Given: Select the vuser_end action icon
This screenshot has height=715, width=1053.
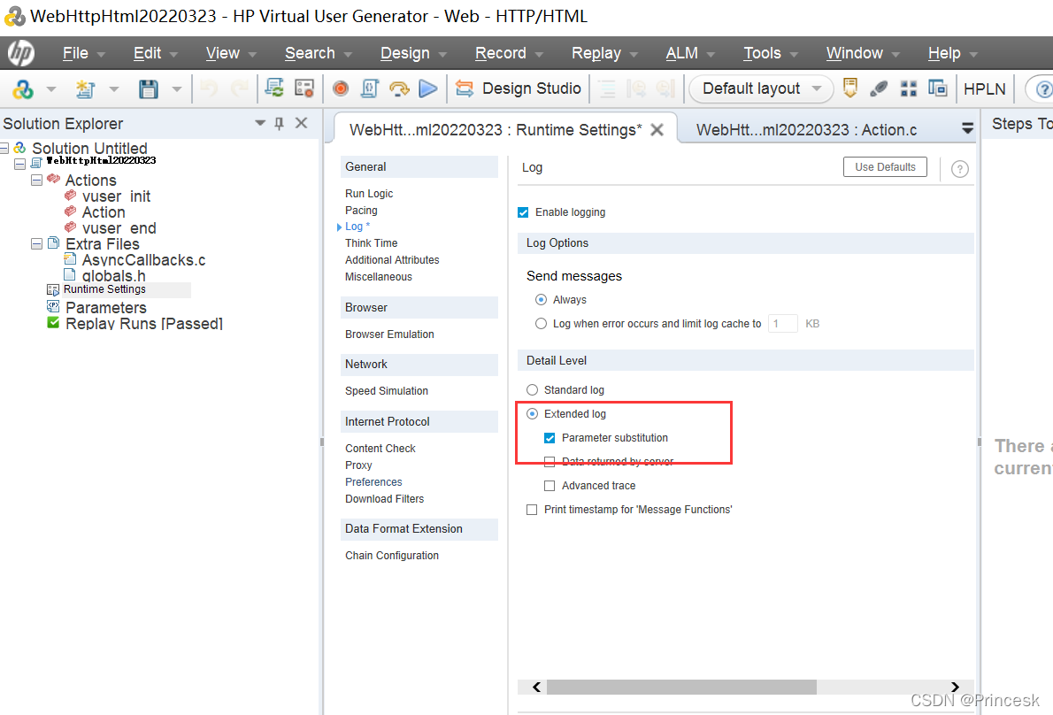Looking at the screenshot, I should pos(70,227).
